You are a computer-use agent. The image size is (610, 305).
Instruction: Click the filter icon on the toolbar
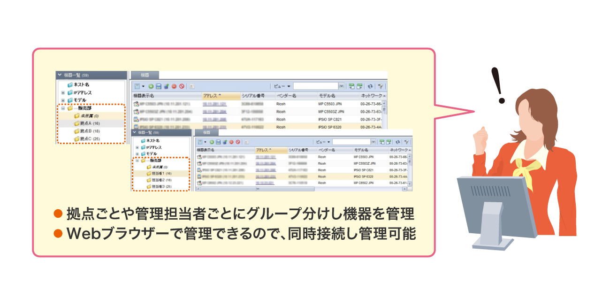pos(380,87)
